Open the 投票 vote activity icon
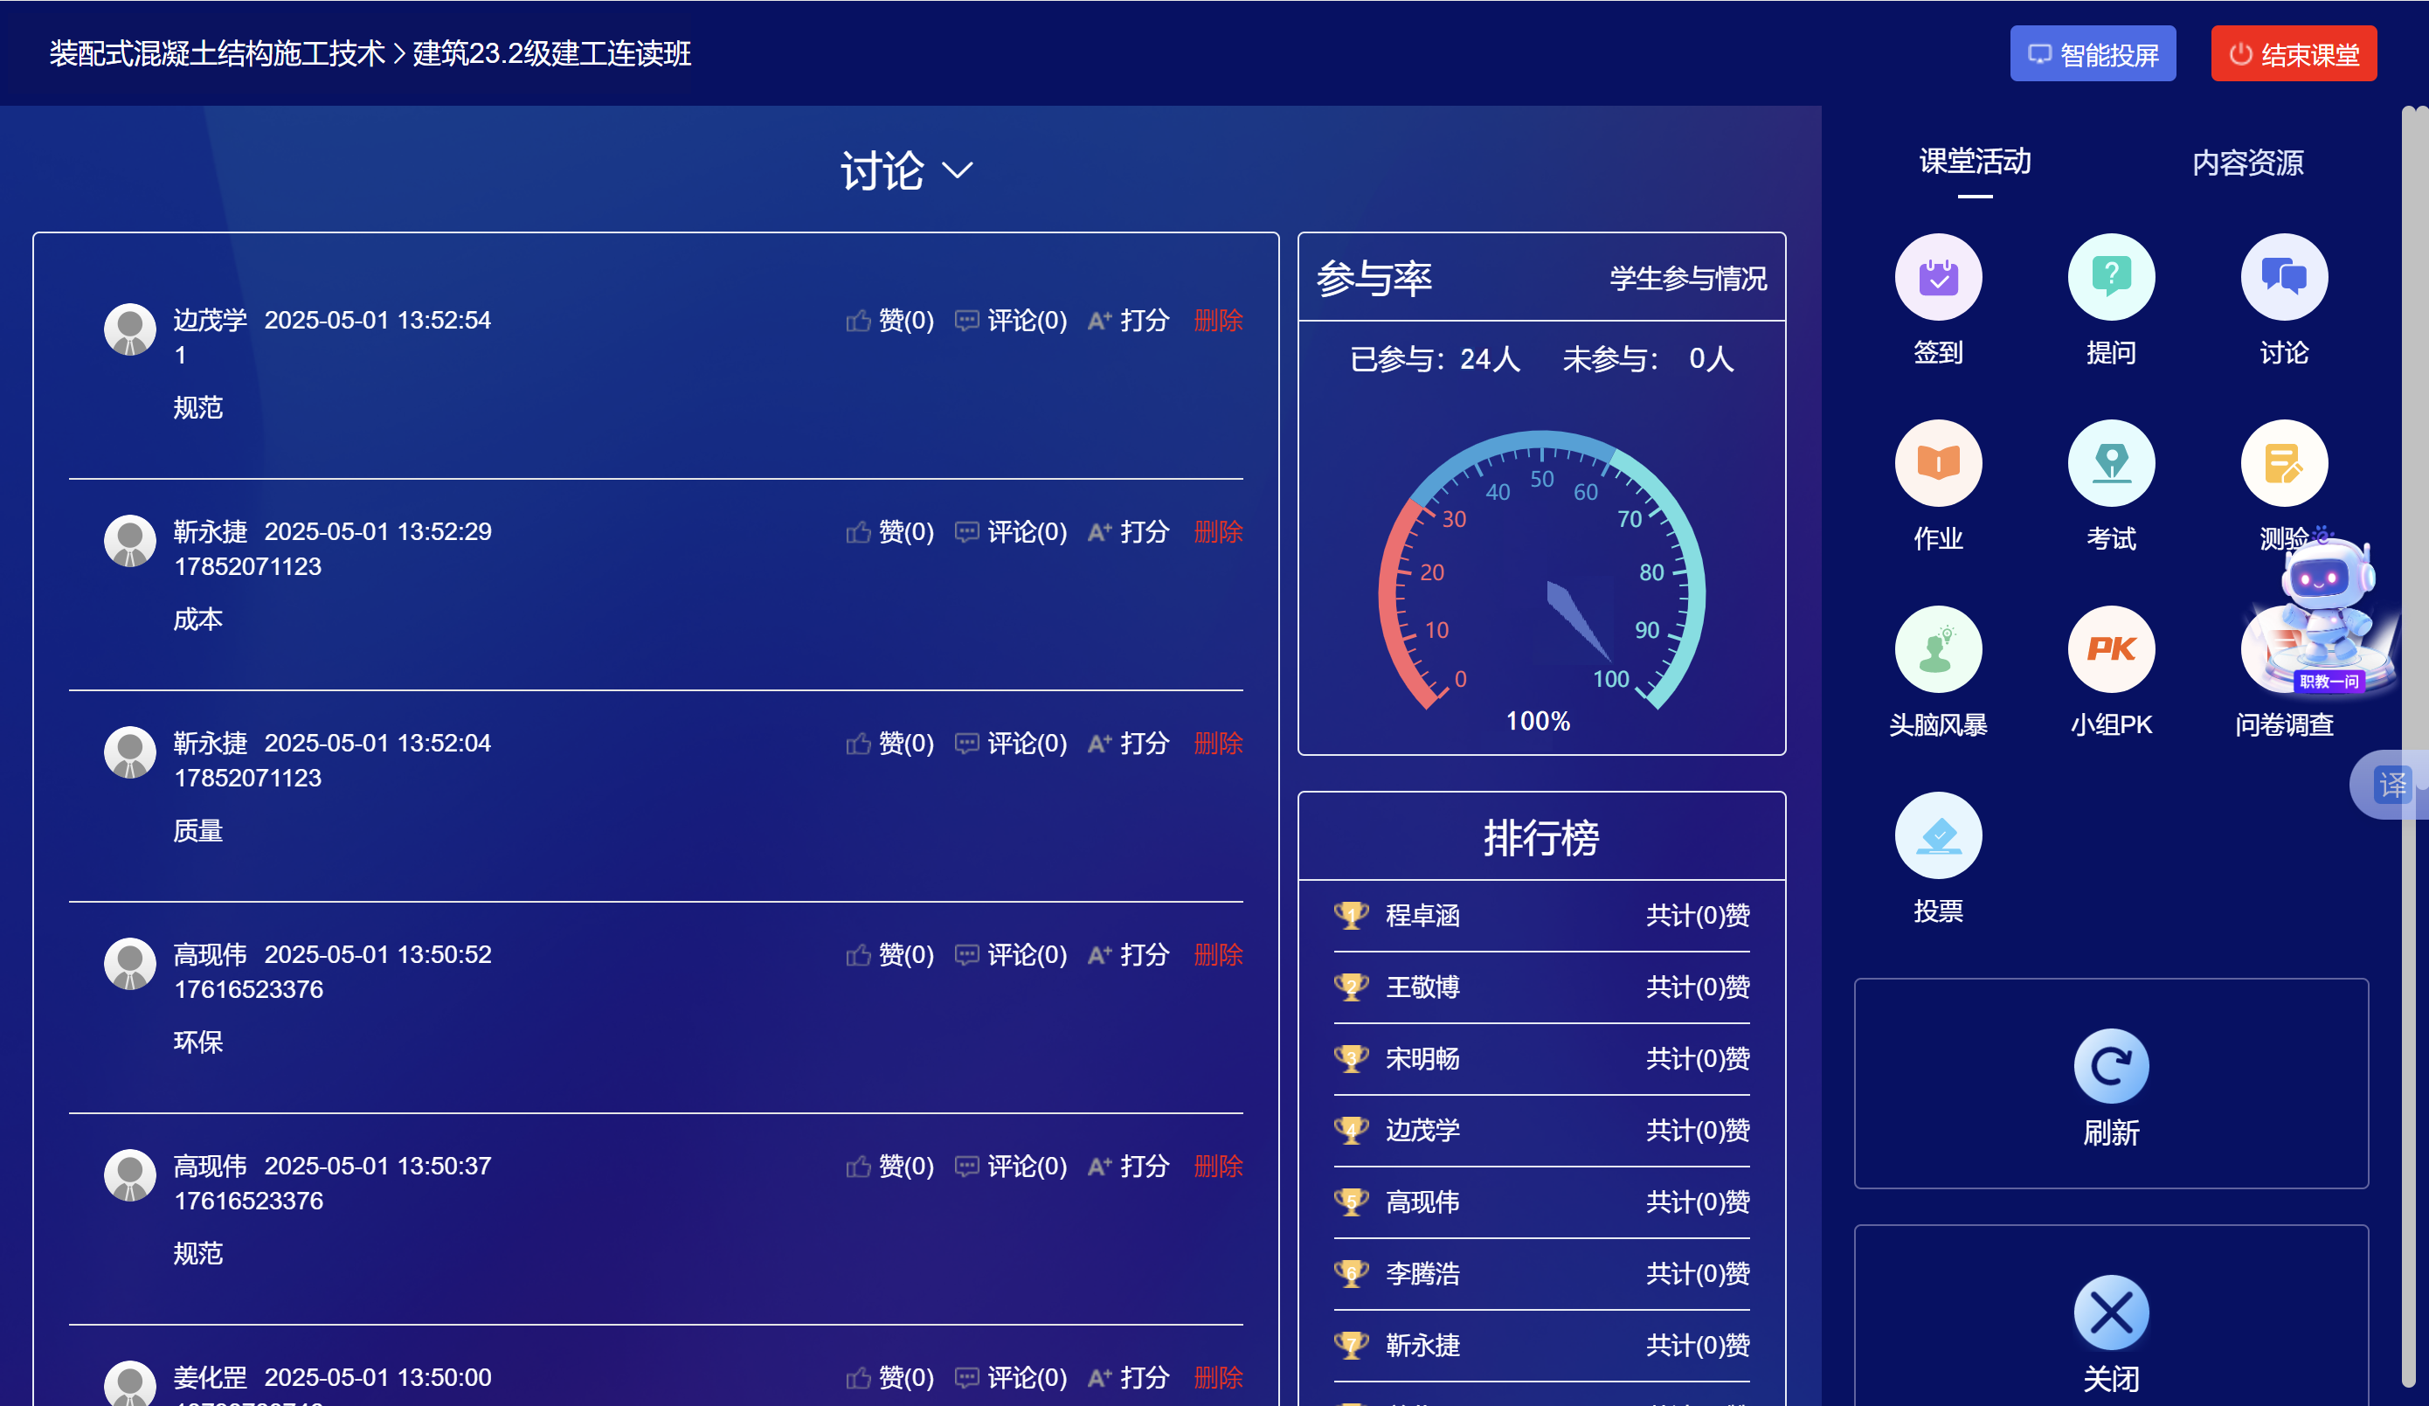 [x=1937, y=835]
